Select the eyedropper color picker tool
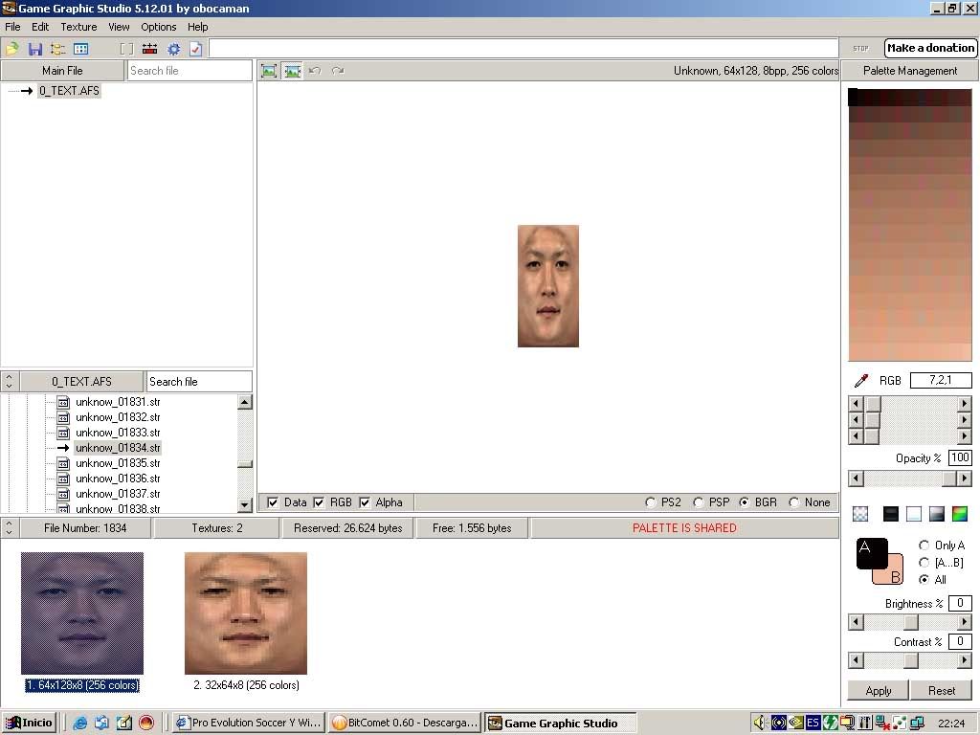This screenshot has width=980, height=735. tap(861, 380)
